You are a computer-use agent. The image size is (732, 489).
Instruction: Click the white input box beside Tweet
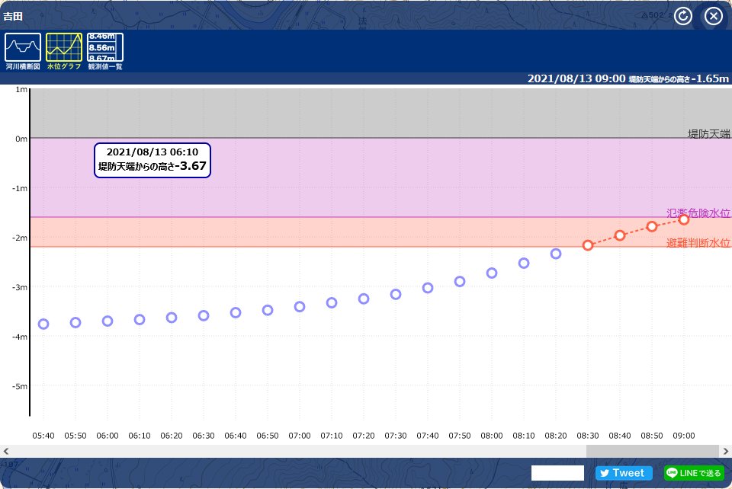[x=557, y=473]
